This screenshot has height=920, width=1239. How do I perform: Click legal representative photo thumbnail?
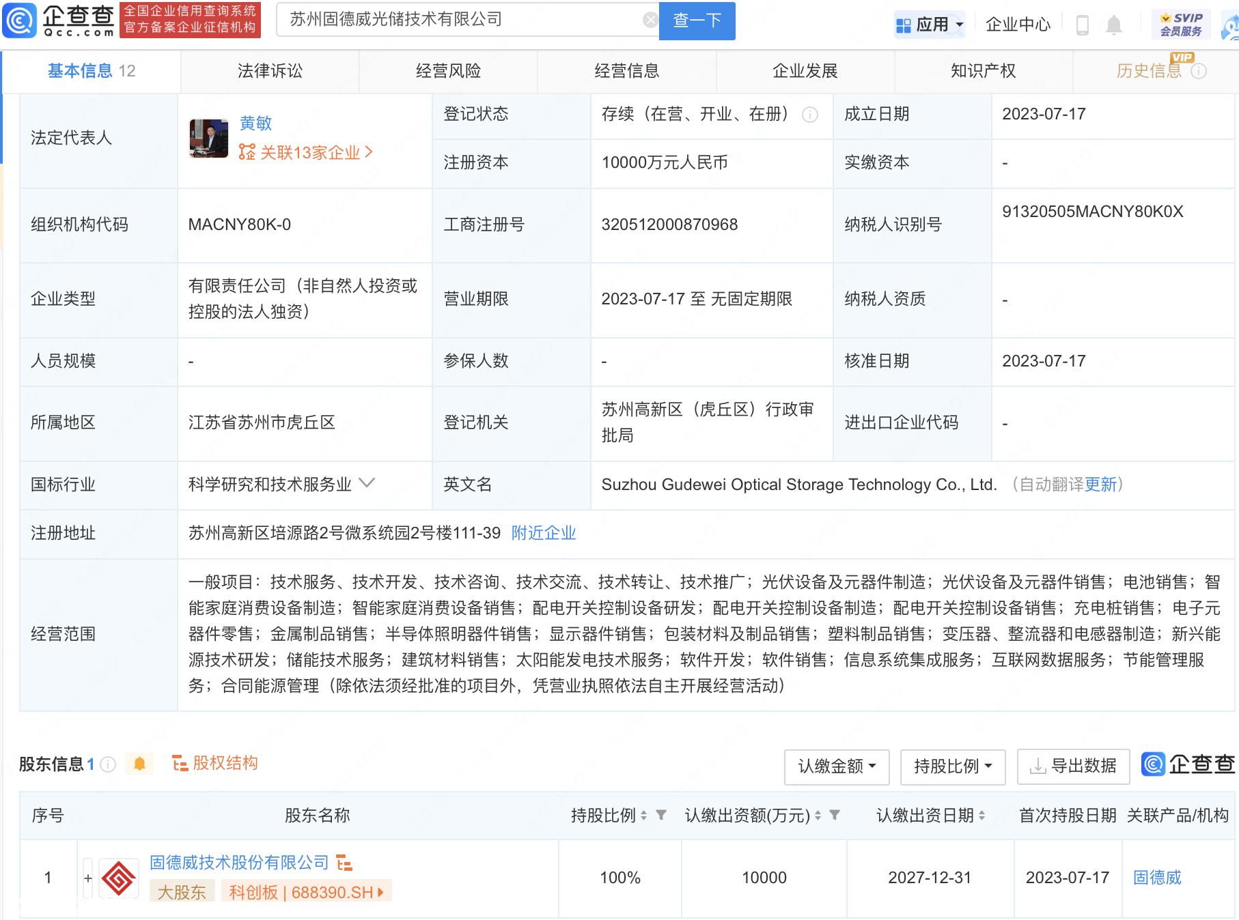click(x=208, y=139)
